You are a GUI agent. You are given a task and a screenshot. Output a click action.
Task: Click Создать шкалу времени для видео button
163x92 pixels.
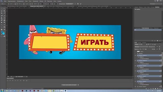pos(69,85)
